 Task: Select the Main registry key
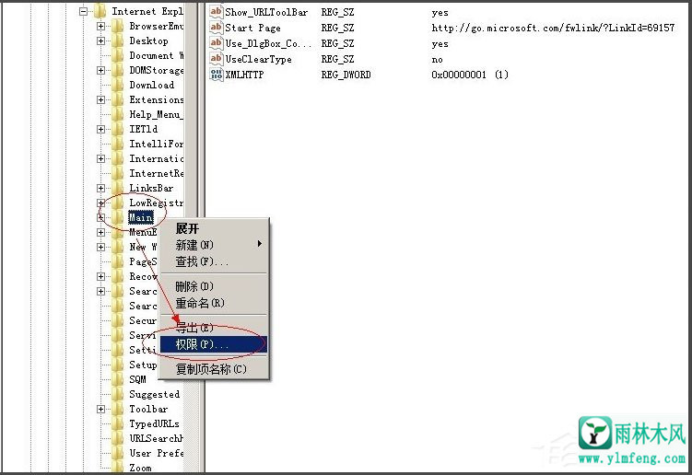click(141, 217)
